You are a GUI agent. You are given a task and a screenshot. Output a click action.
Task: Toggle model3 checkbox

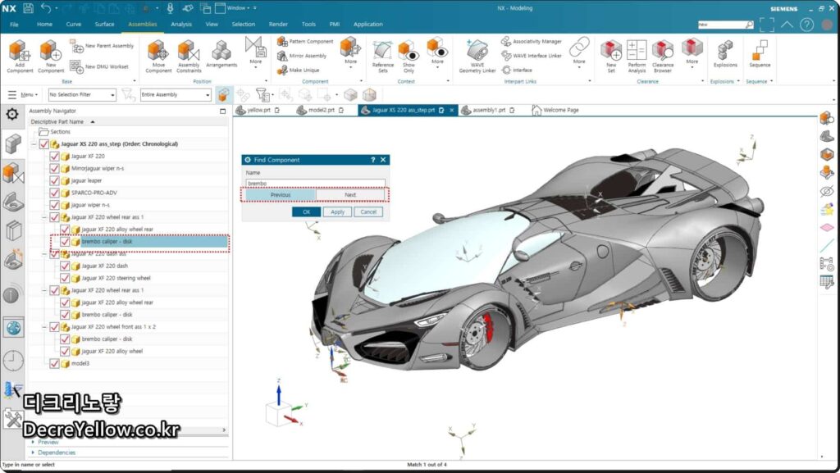[54, 363]
